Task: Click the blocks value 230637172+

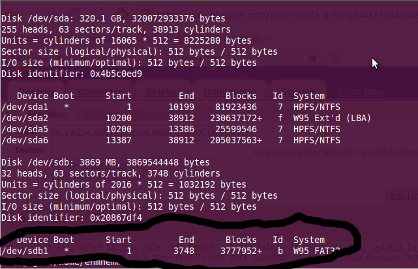Action: (236, 118)
